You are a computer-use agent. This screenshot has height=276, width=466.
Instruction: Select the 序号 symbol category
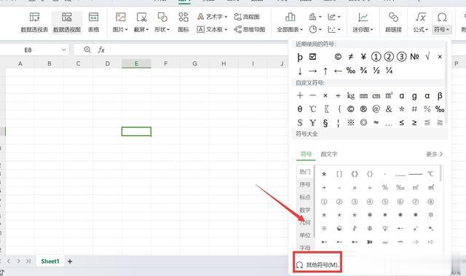(x=305, y=184)
